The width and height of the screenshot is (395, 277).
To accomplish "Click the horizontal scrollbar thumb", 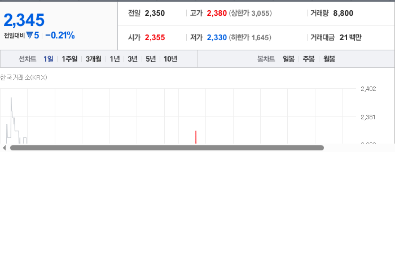I will (167, 148).
